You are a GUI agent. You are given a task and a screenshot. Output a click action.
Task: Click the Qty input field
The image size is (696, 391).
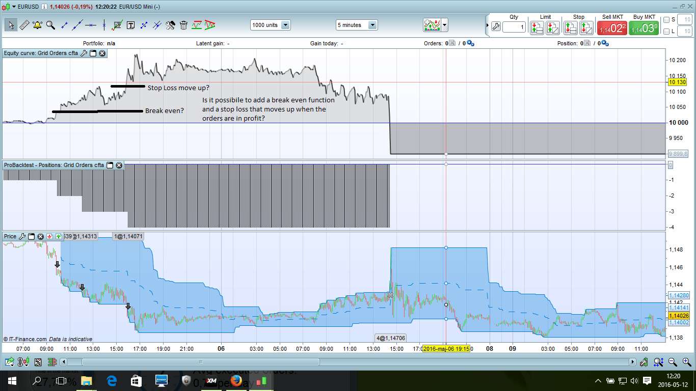pos(514,27)
